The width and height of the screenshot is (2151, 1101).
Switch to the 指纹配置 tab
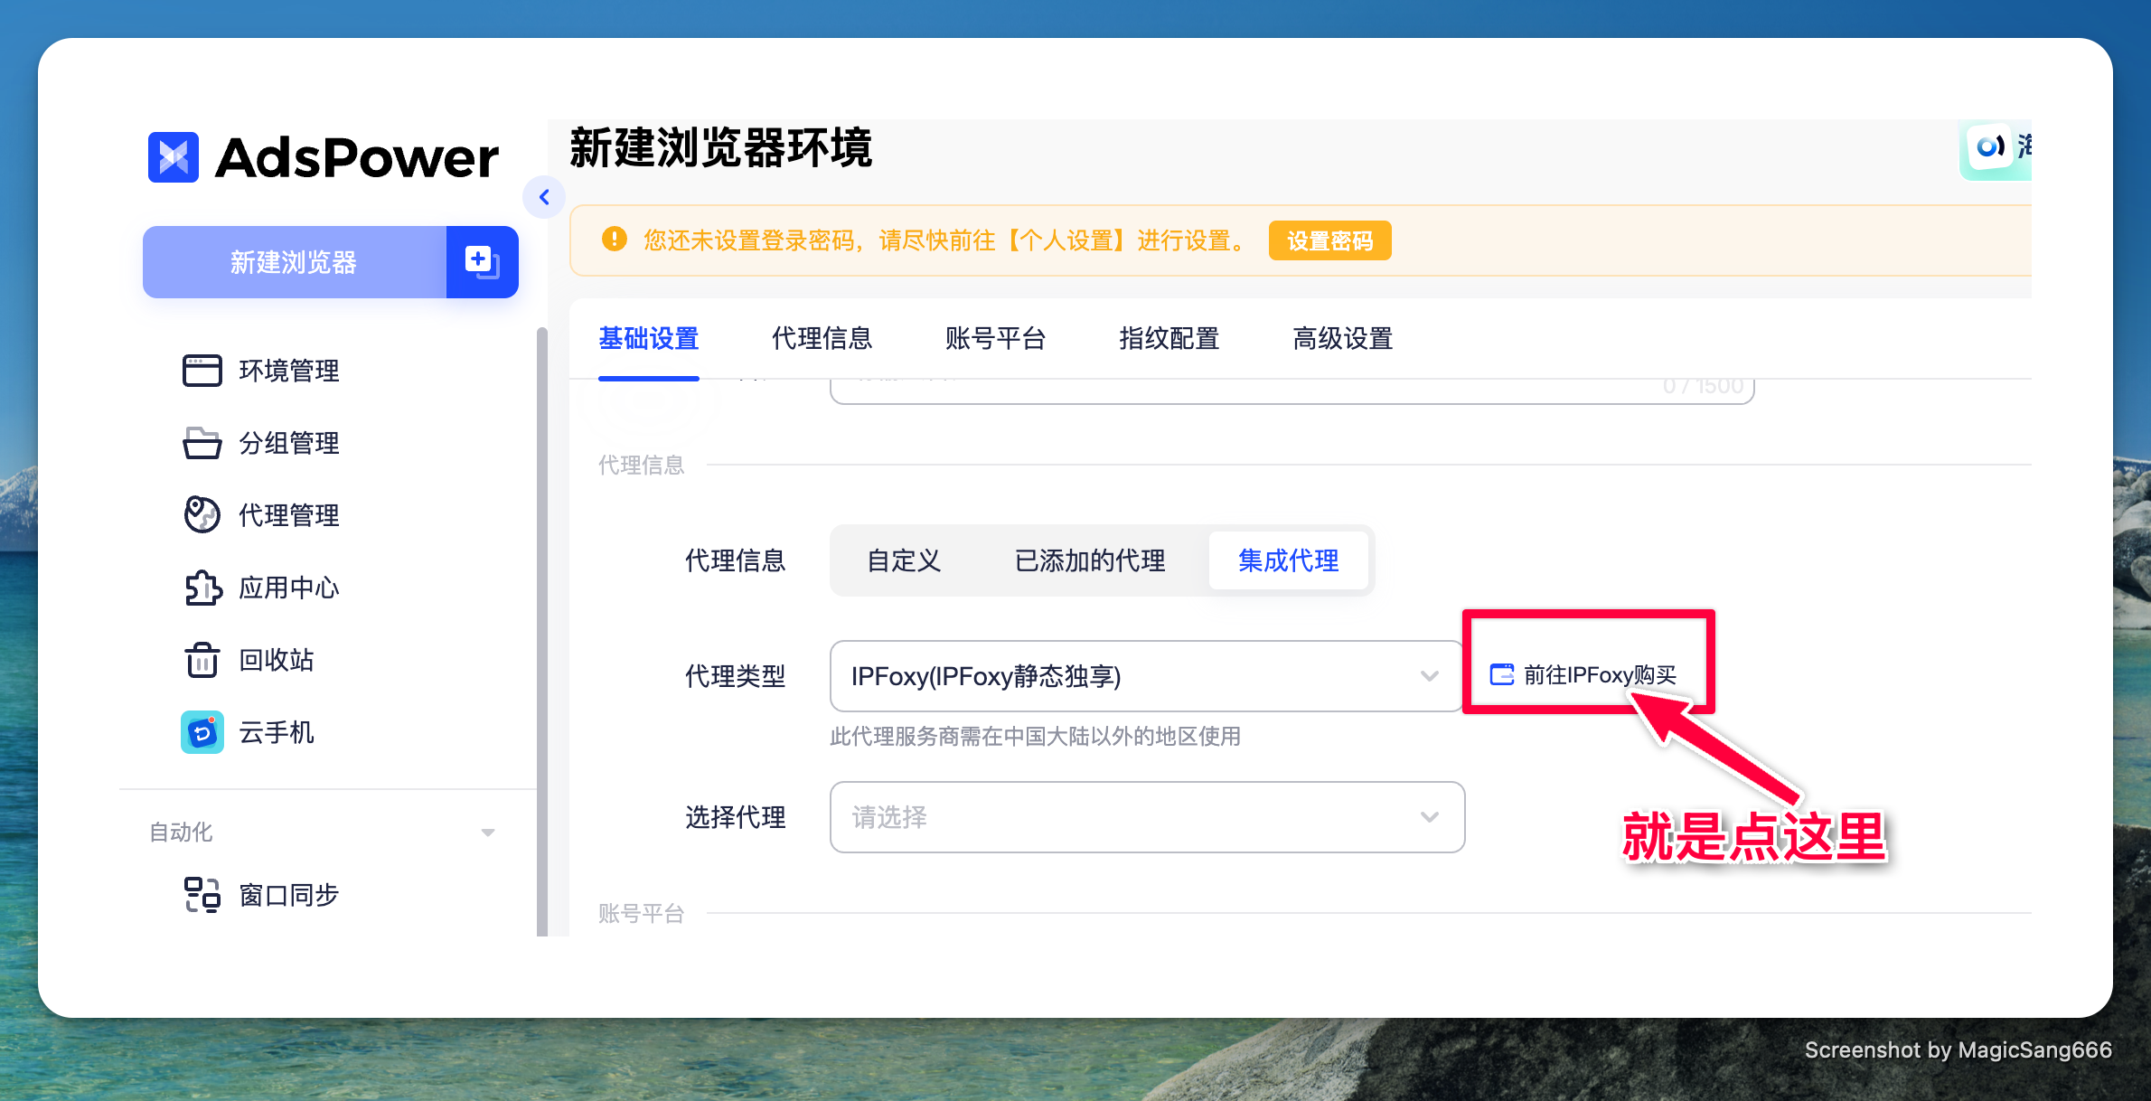1169,338
